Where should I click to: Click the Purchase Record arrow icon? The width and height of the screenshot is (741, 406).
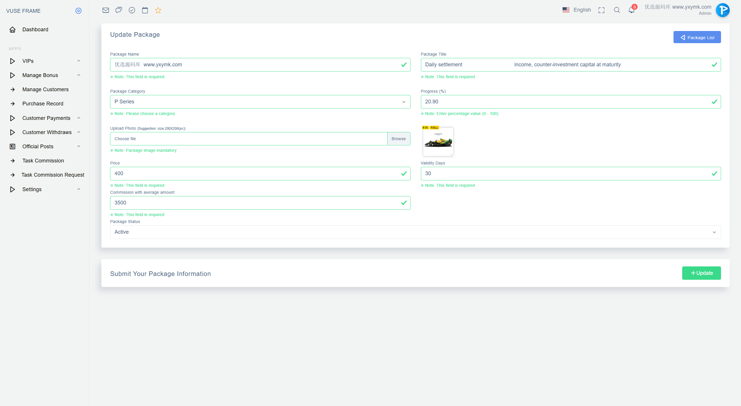point(12,104)
